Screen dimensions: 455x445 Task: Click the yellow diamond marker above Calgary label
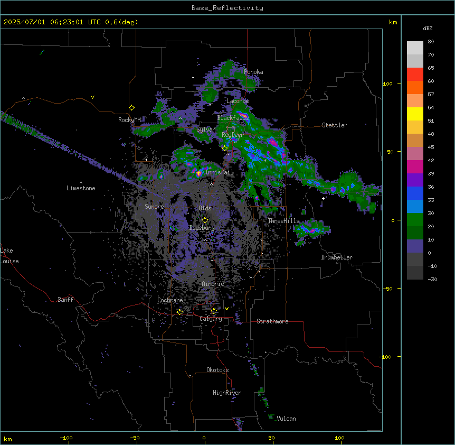[x=214, y=311]
